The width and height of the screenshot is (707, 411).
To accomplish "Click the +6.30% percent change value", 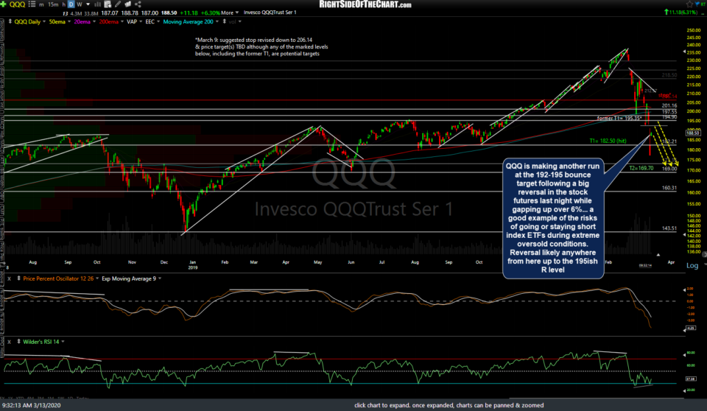I will coord(210,13).
